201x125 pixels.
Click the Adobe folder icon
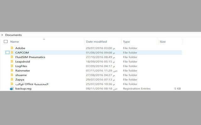point(12,48)
